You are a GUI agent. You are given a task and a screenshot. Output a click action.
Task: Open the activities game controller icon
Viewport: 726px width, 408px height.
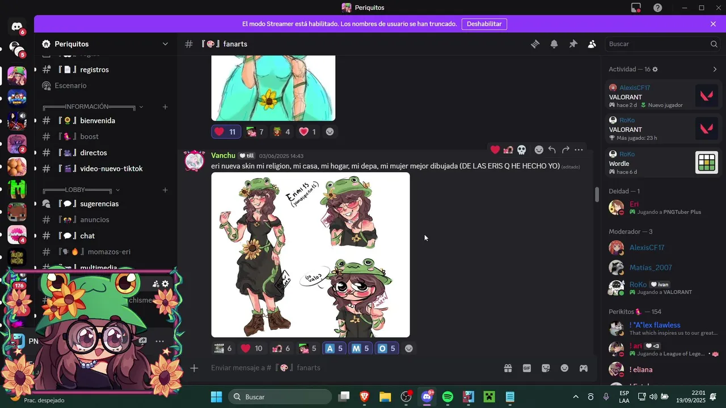coord(583,368)
